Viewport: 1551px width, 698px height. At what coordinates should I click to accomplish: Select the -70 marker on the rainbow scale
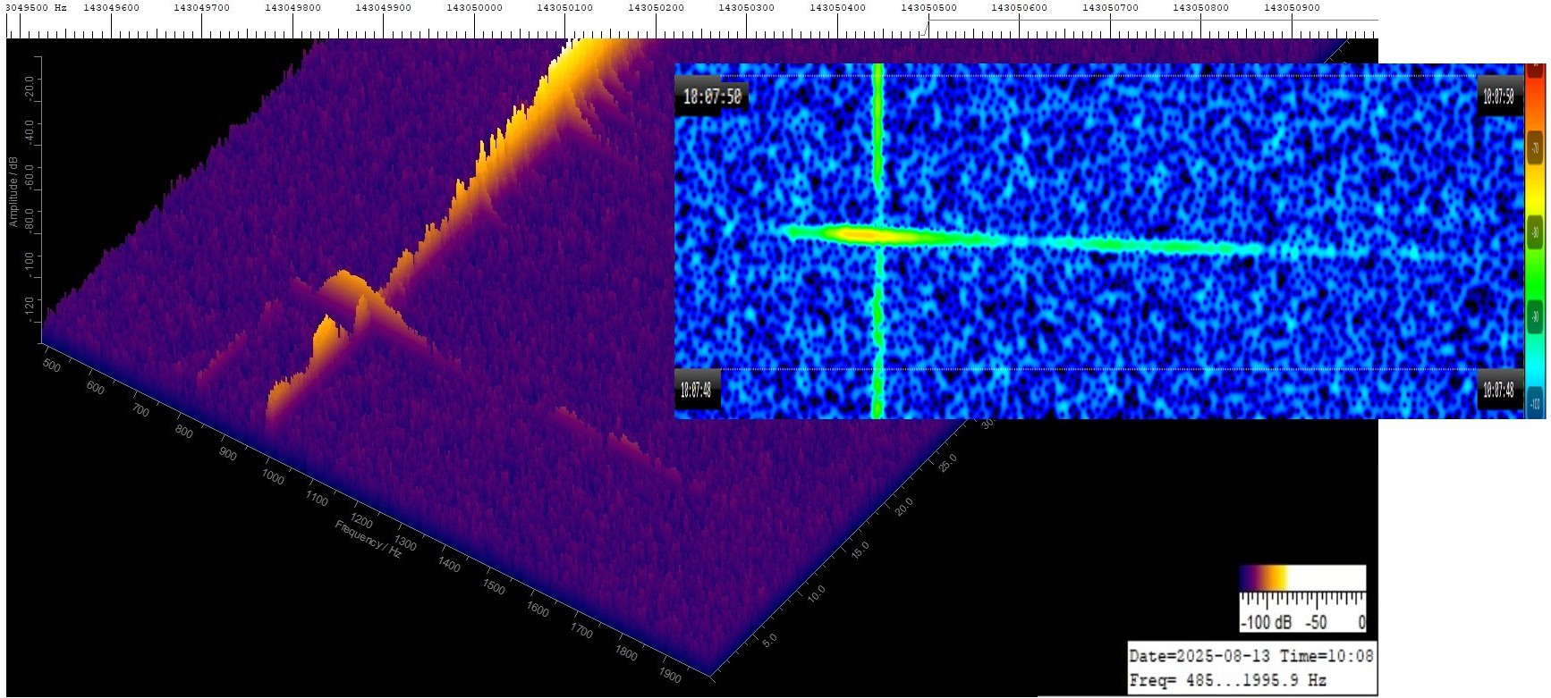[1535, 148]
